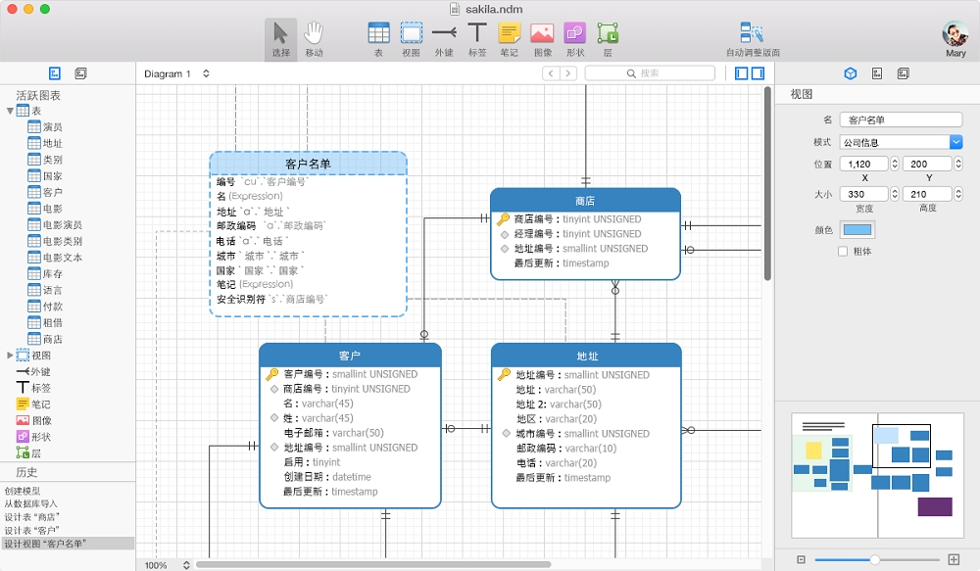This screenshot has width=980, height=571.
Task: Open the 3D cube properties tab on right
Action: click(851, 73)
